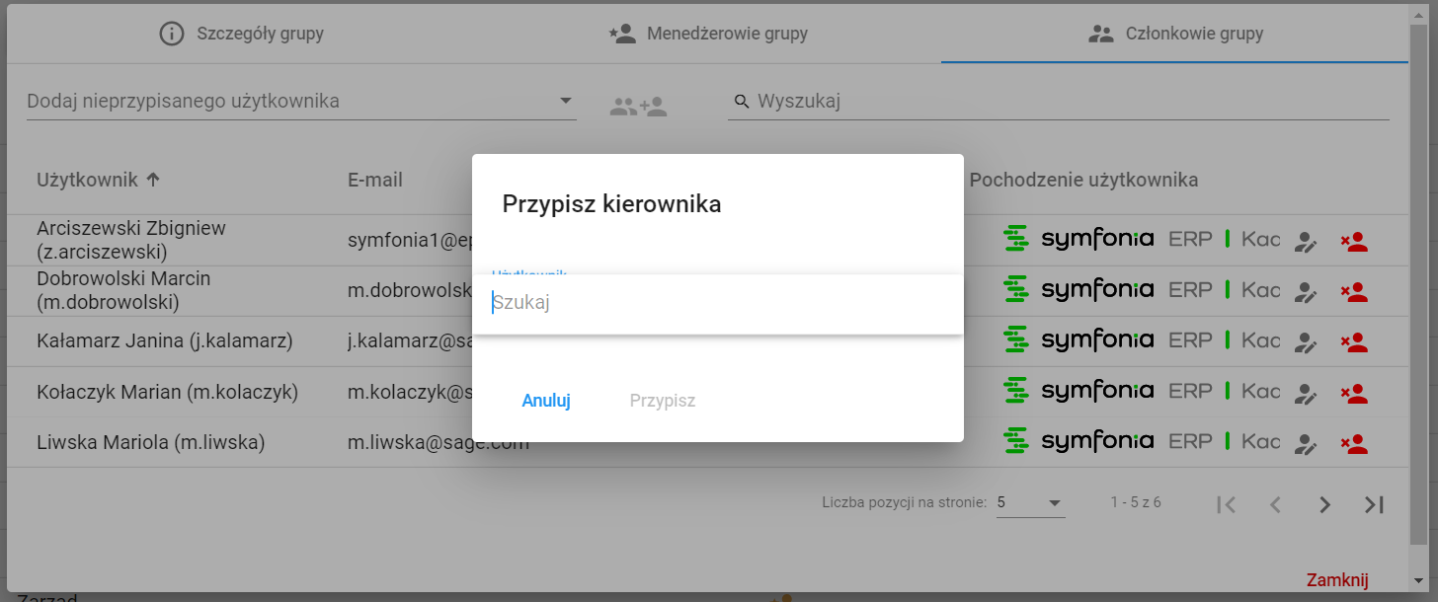The width and height of the screenshot is (1438, 602).
Task: Switch to Szczegóły grupy tab
Action: (241, 34)
